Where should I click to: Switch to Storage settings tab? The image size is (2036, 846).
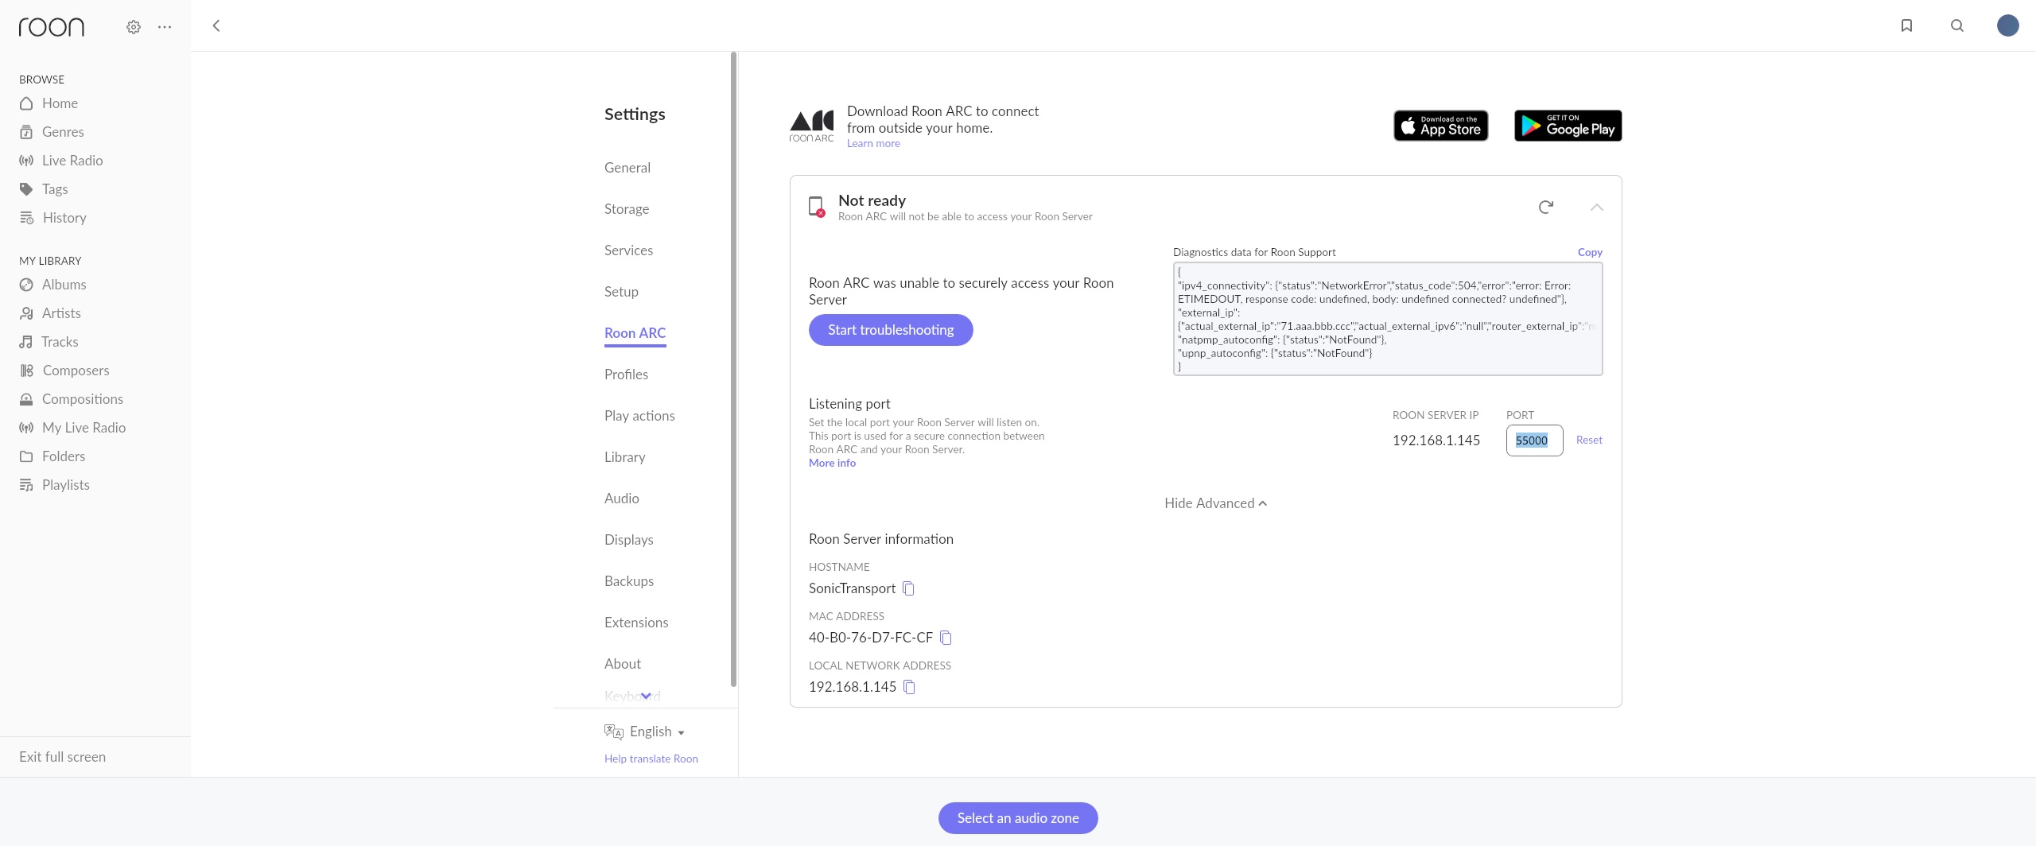click(627, 209)
